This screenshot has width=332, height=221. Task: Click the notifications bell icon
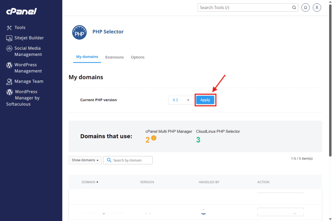[x=305, y=7]
